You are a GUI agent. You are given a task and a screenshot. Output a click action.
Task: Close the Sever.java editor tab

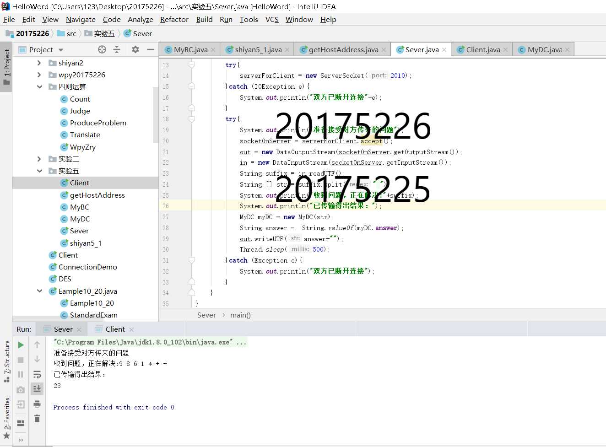tap(444, 50)
